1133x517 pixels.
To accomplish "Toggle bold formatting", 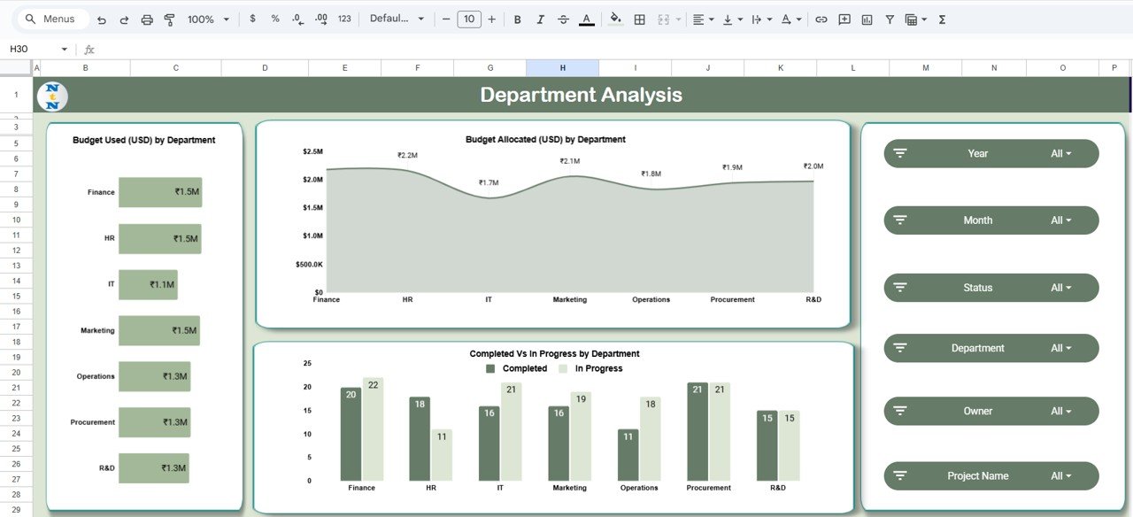I will point(517,19).
